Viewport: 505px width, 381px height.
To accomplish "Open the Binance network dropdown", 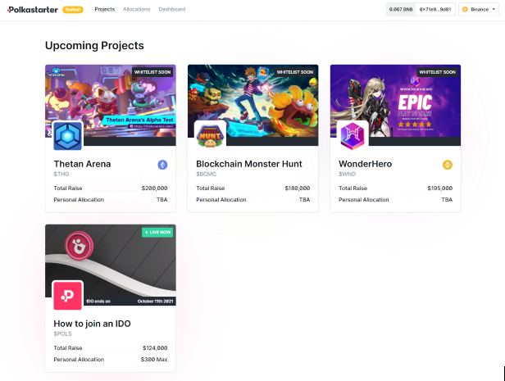I will click(x=479, y=9).
